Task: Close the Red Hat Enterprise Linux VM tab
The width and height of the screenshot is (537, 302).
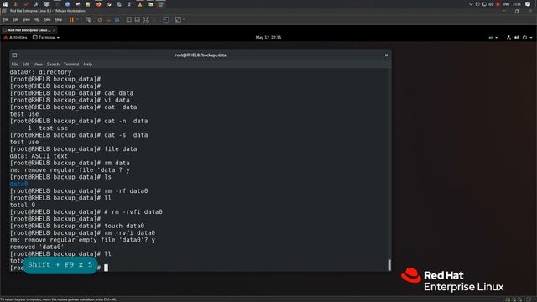Action: (54, 30)
